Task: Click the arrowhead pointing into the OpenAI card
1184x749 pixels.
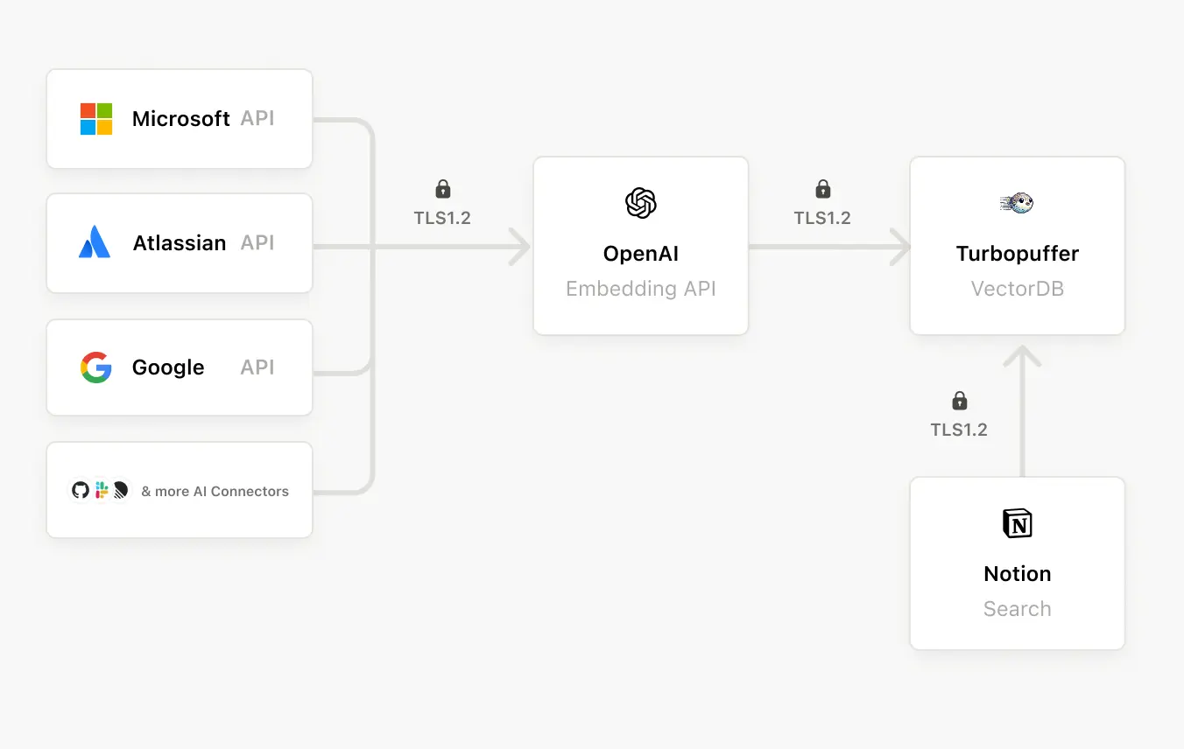Action: click(520, 247)
